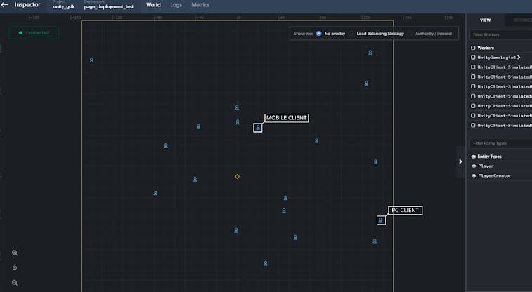
Task: Click the Workers heading label
Action: (x=486, y=48)
